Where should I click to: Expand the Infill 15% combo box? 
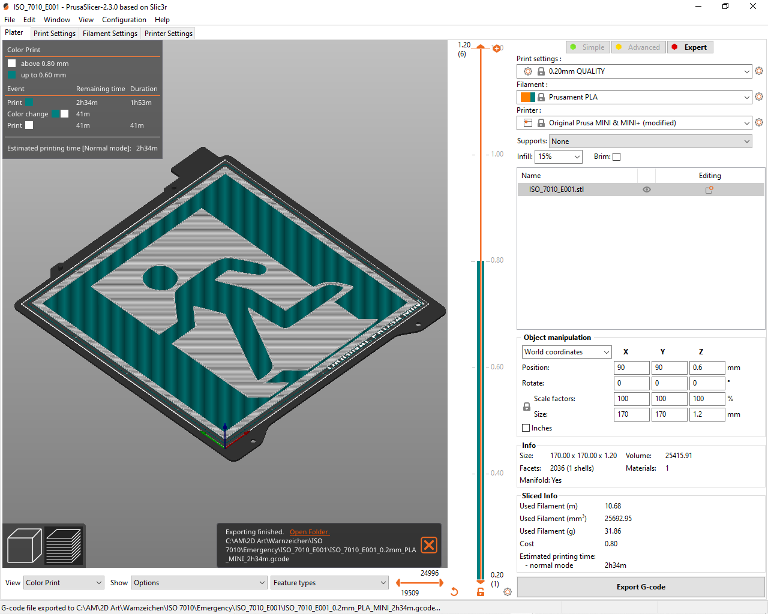pyautogui.click(x=559, y=156)
